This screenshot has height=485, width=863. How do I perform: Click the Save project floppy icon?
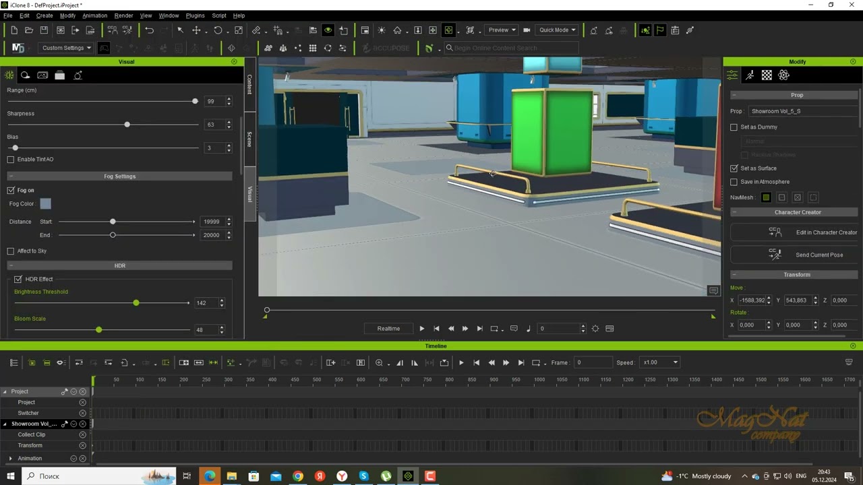[44, 30]
